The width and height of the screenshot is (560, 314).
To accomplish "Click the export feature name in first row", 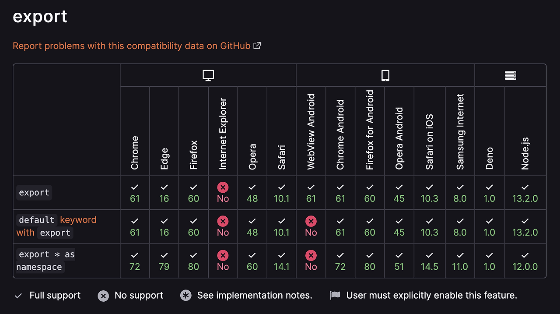I will click(x=34, y=193).
